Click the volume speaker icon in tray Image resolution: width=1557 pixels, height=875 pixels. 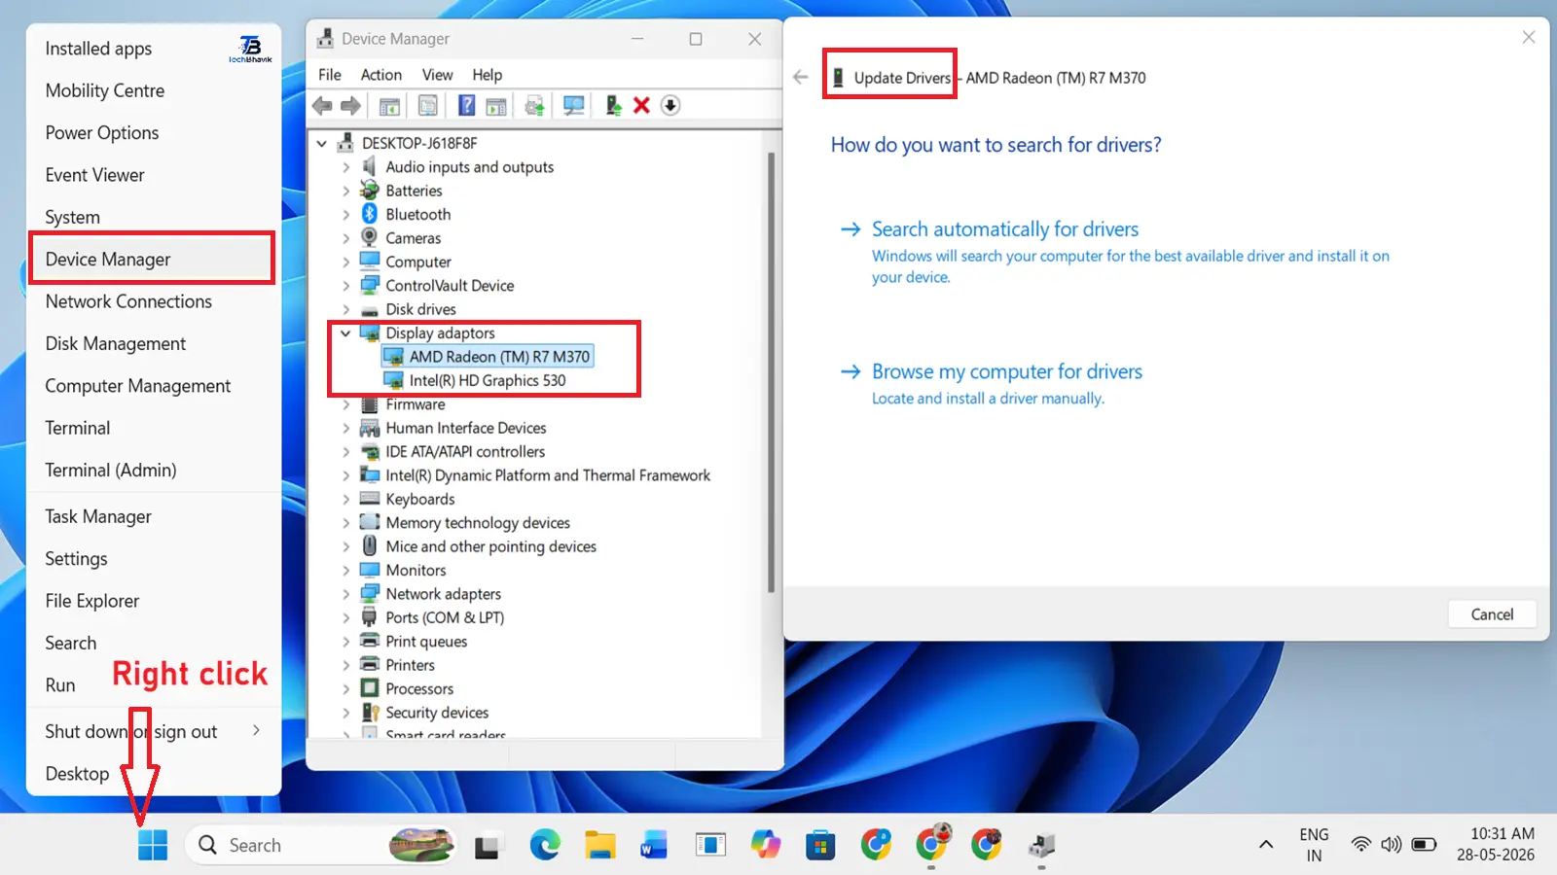pyautogui.click(x=1392, y=845)
